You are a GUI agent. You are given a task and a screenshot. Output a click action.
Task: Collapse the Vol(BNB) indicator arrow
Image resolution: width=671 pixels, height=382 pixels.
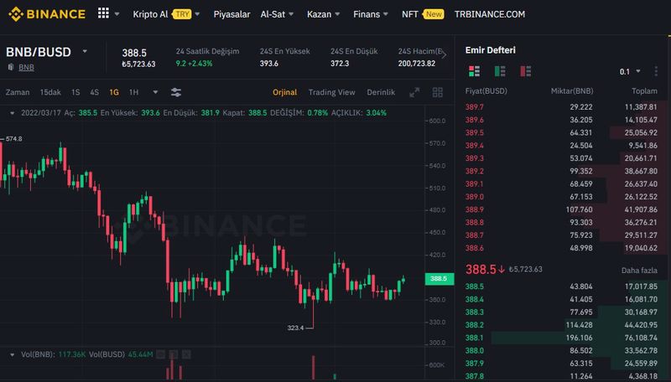click(x=12, y=354)
